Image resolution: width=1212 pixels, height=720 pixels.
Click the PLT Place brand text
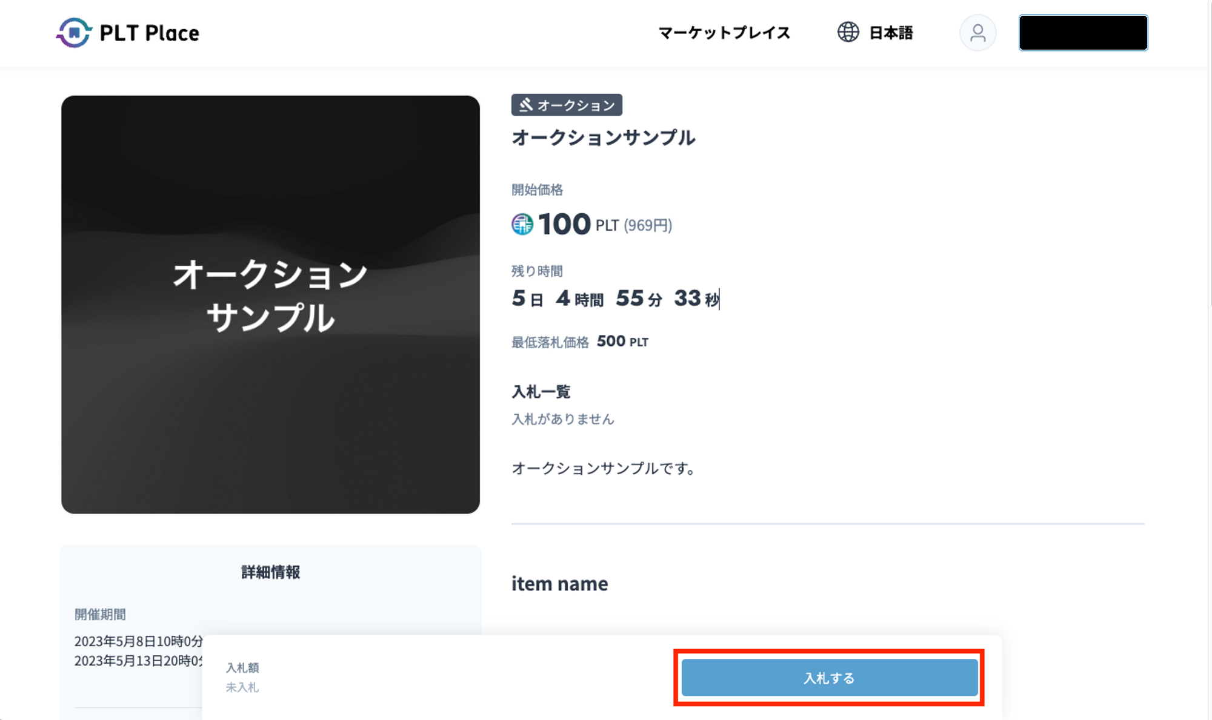click(149, 33)
